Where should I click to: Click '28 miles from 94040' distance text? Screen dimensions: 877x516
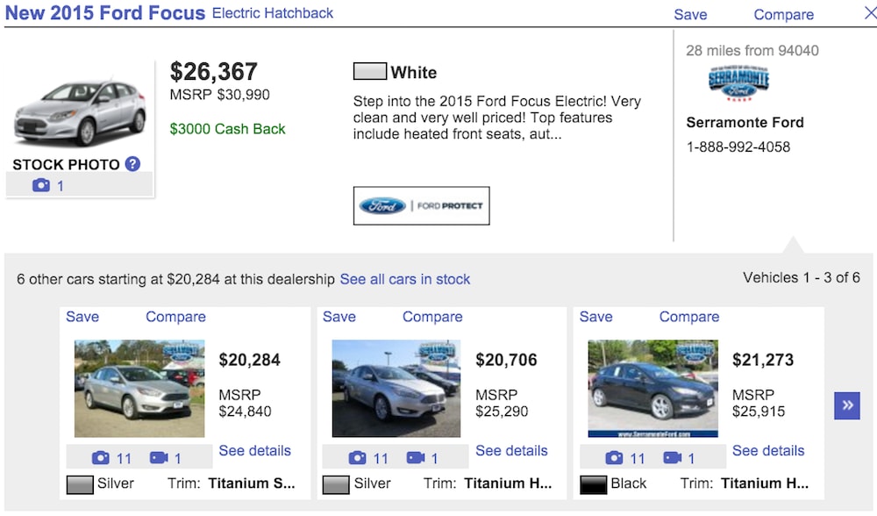point(752,50)
